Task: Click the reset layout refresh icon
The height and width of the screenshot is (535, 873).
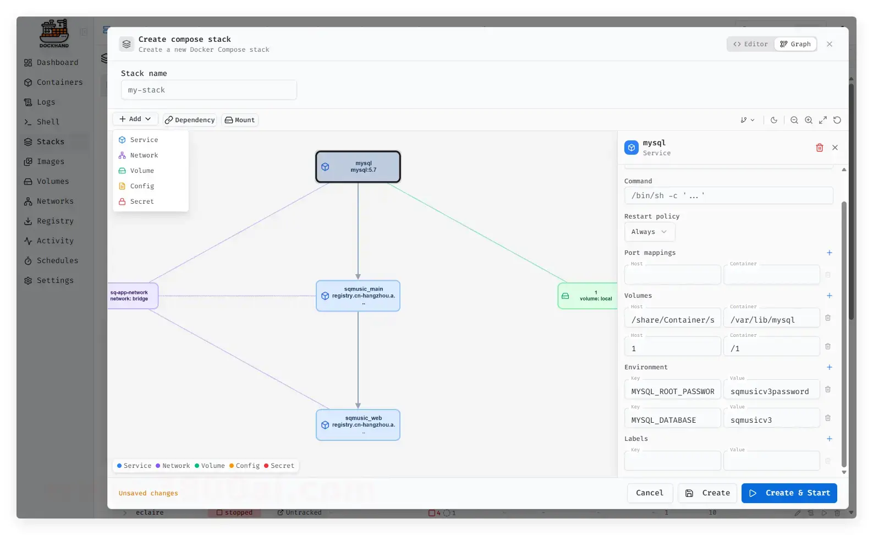Action: (x=837, y=120)
